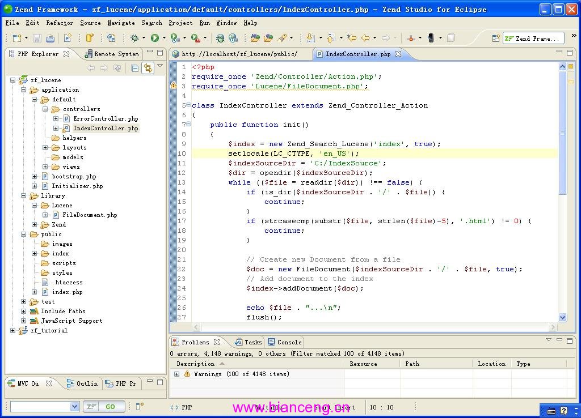Expand the Include Paths node

coord(24,311)
